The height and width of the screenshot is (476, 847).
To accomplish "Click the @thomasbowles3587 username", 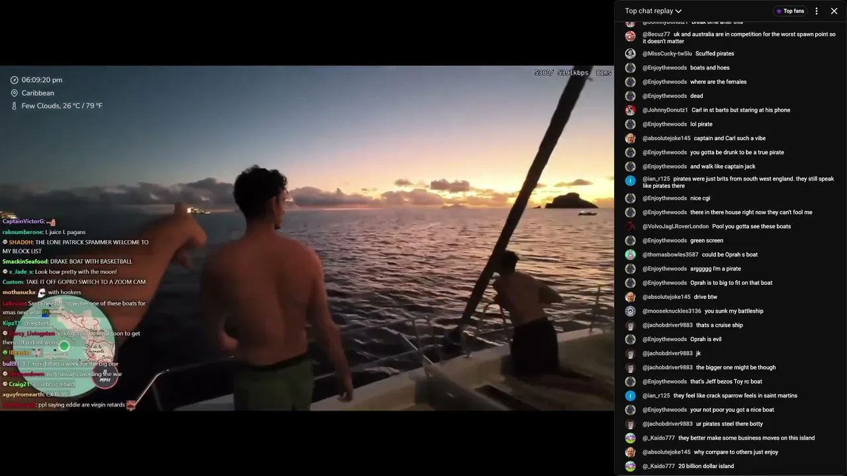I will click(x=670, y=255).
